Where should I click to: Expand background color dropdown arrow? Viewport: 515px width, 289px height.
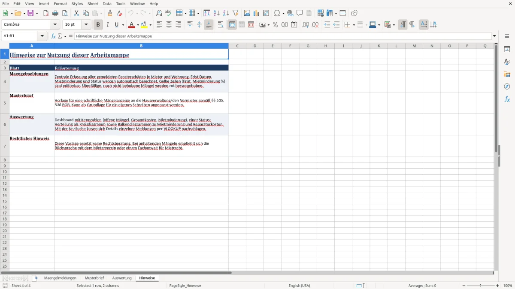click(x=151, y=25)
